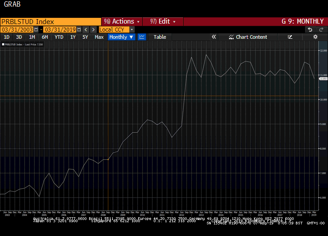328x236 pixels.
Task: Open end date calendar picker icon
Action: 79,29
